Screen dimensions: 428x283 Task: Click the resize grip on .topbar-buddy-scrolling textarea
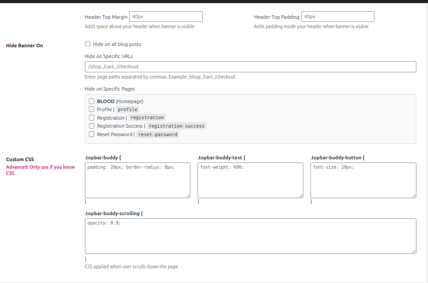414,251
